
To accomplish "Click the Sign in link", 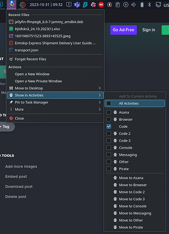I will [149, 30].
